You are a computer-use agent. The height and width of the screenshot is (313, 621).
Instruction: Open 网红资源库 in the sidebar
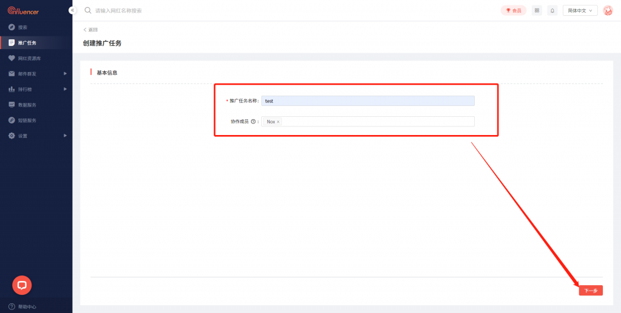29,58
